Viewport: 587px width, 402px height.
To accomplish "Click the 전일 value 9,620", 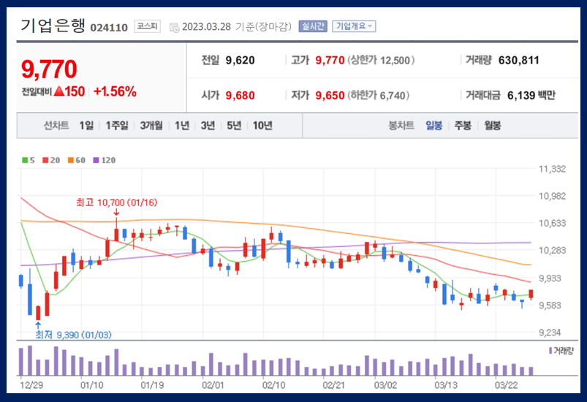I will (240, 60).
